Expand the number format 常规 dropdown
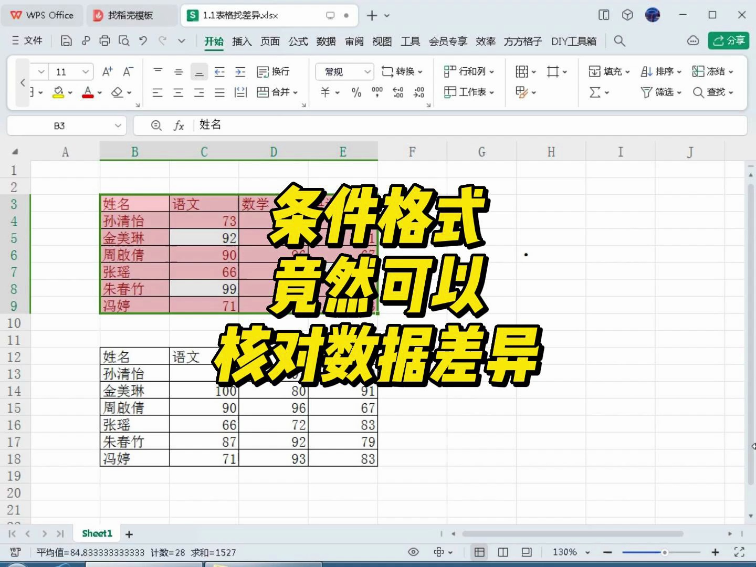 click(367, 71)
